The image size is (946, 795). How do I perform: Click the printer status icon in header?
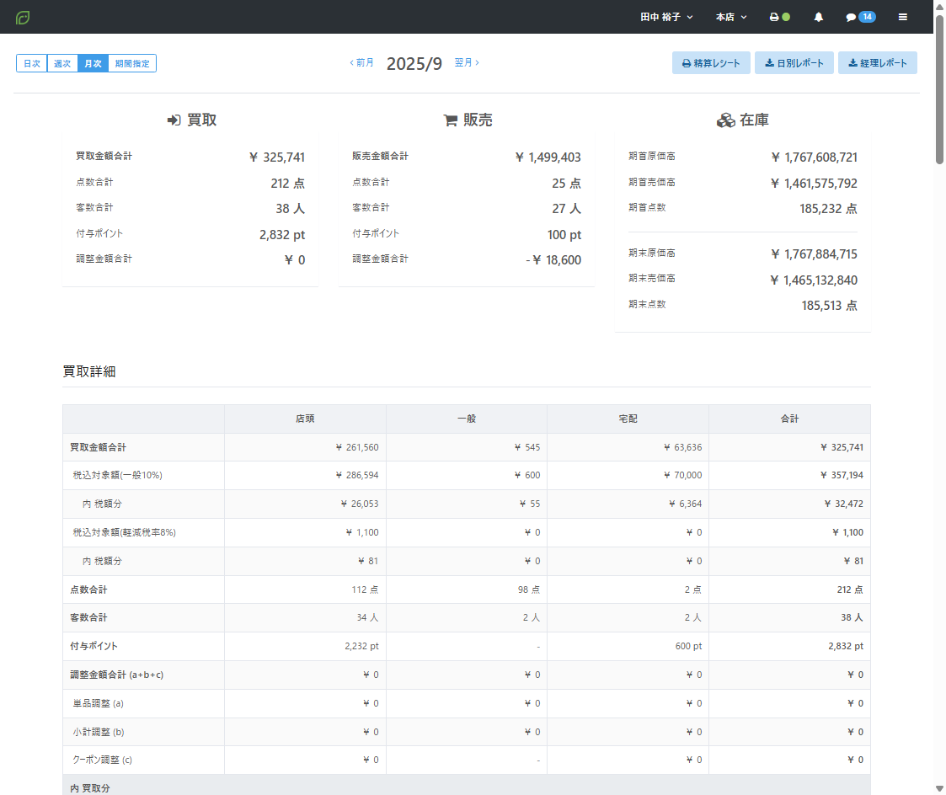click(778, 17)
